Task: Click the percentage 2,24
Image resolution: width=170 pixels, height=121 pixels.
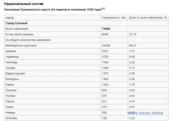Action: click(132, 62)
